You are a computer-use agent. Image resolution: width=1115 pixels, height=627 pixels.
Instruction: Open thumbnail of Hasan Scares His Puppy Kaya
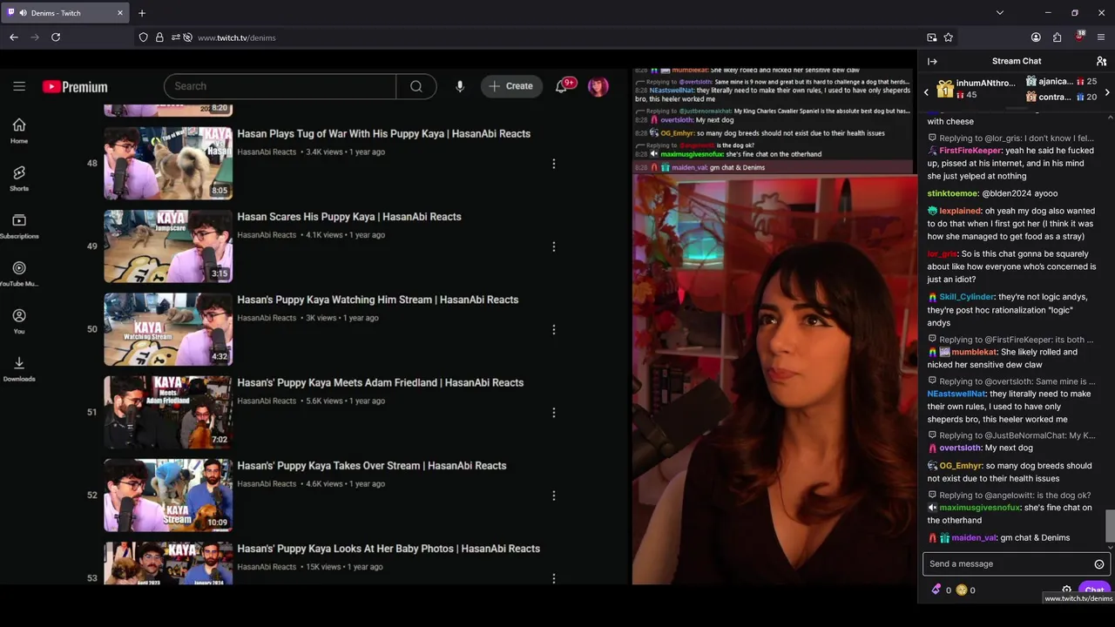pos(168,246)
